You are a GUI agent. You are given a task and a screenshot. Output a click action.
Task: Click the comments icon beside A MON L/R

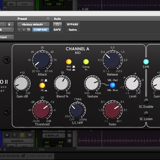coord(69,136)
